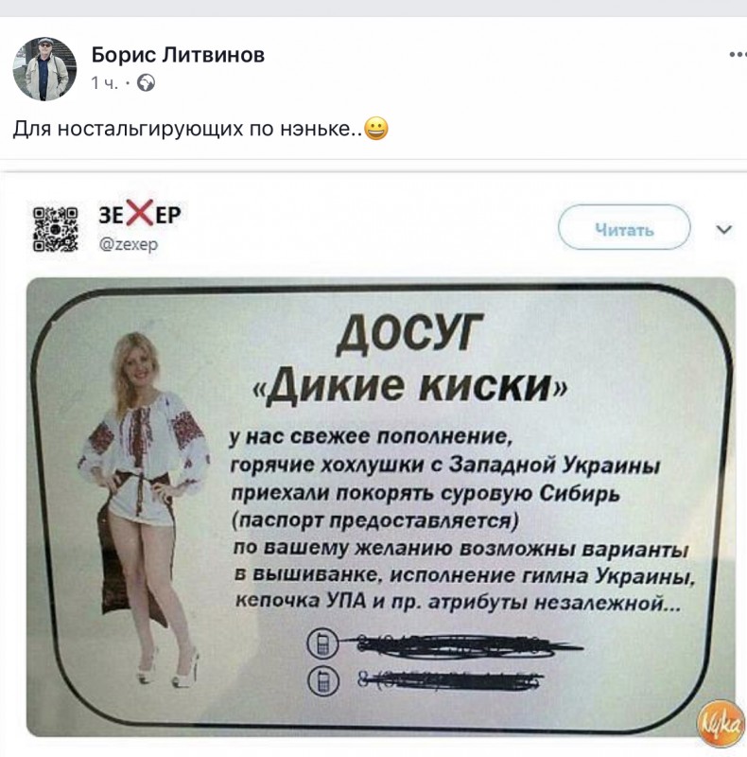This screenshot has width=747, height=757.
Task: Open the embedded ДОСУГ heading image
Action: (381, 506)
